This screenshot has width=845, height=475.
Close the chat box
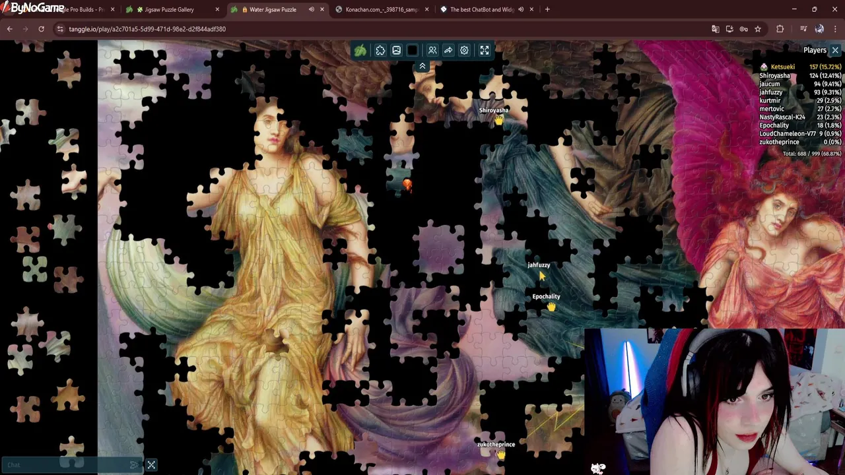[151, 465]
